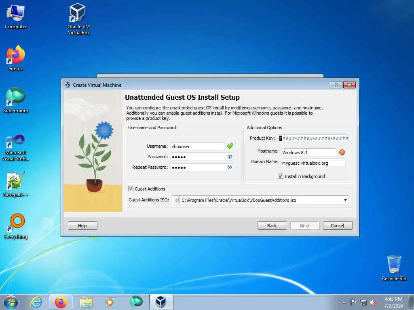
Task: Click the VirtualBox icon in the dialog title bar
Action: tap(68, 85)
